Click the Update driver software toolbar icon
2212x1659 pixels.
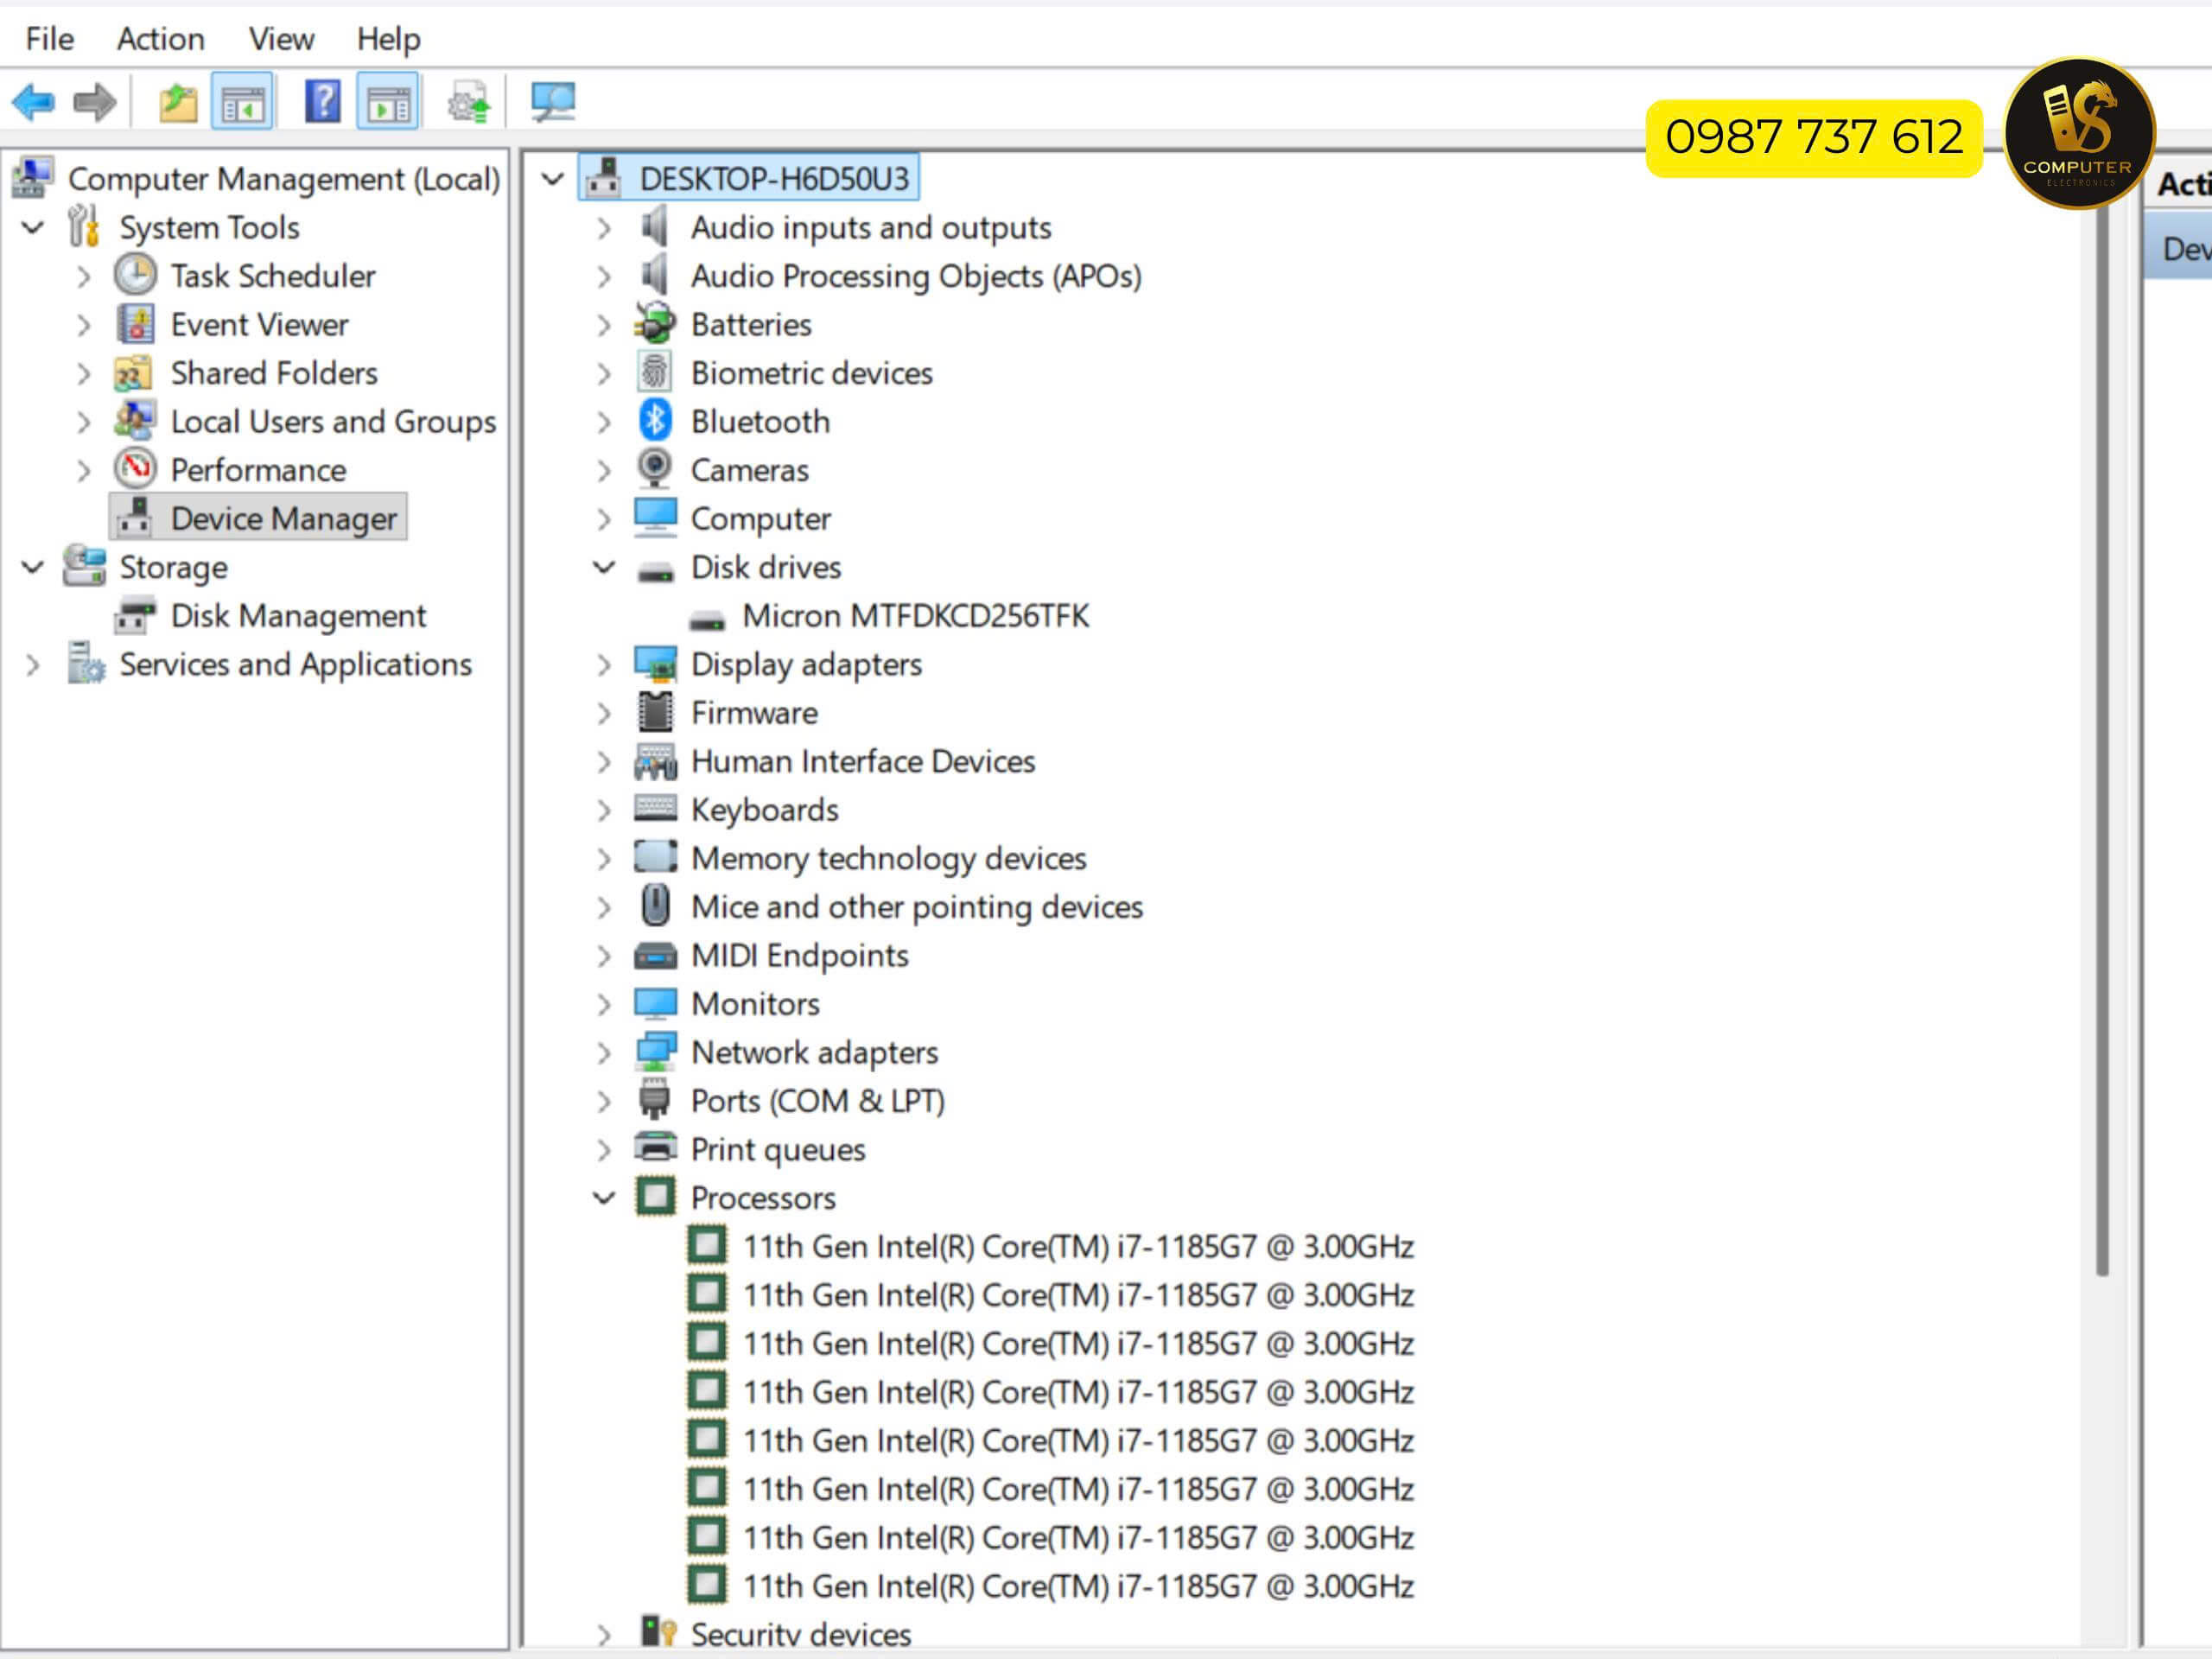pyautogui.click(x=468, y=102)
